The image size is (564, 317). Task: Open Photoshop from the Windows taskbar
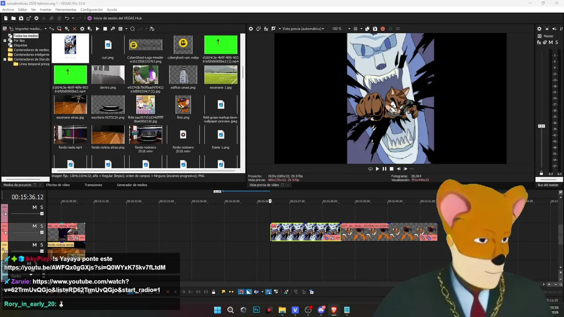click(256, 310)
